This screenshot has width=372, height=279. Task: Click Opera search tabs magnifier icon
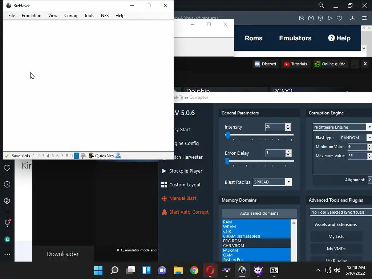321,5
